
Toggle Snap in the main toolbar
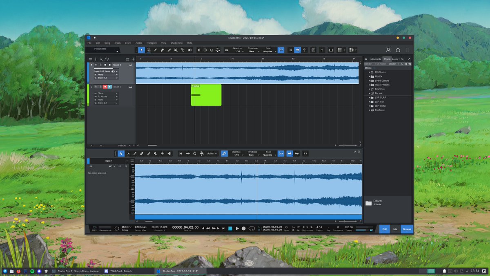[x=281, y=50]
